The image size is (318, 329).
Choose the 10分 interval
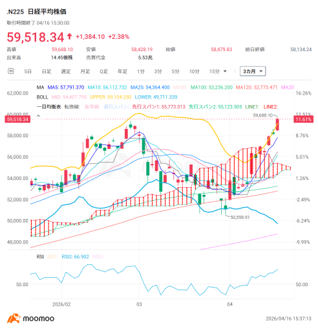pyautogui.click(x=194, y=71)
